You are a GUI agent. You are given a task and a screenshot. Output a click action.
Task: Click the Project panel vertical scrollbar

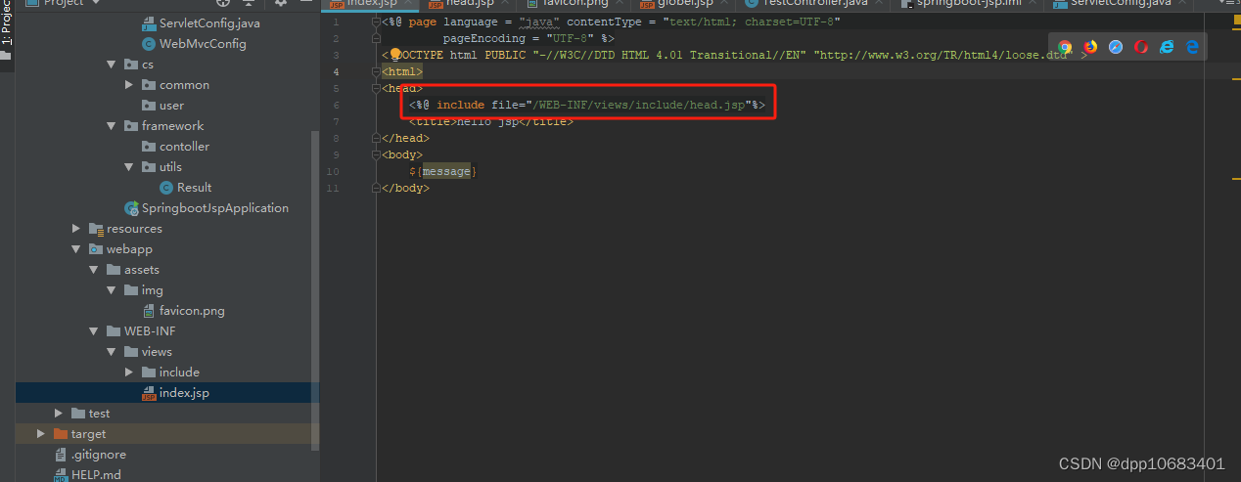pyautogui.click(x=315, y=288)
